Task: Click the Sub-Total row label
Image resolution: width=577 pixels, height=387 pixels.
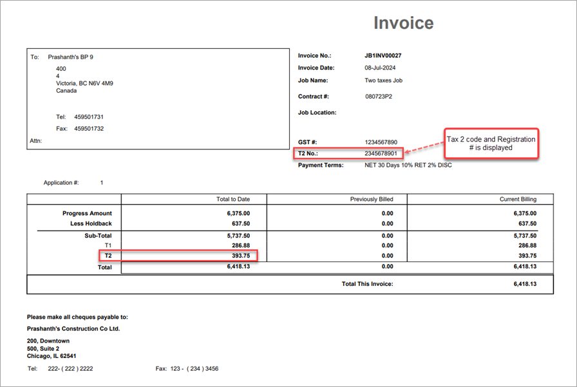Action: coord(98,236)
